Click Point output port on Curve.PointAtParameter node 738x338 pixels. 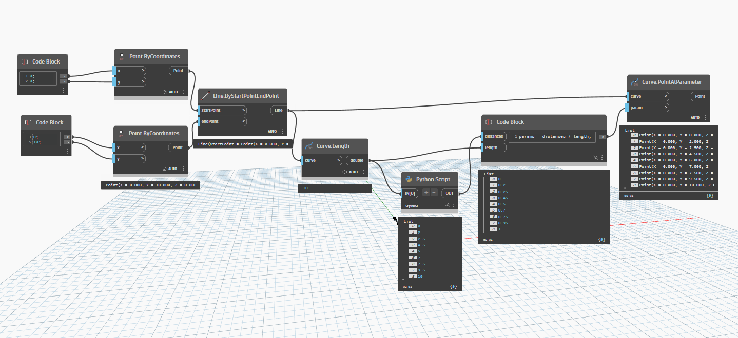(x=700, y=96)
